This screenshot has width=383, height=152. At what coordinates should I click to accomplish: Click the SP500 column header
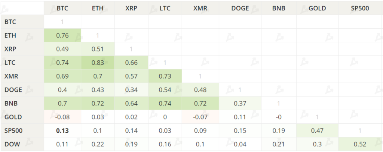[x=361, y=8]
